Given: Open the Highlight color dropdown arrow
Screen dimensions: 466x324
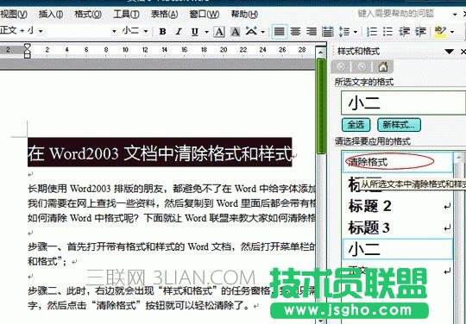Looking at the screenshot, I should (x=452, y=32).
